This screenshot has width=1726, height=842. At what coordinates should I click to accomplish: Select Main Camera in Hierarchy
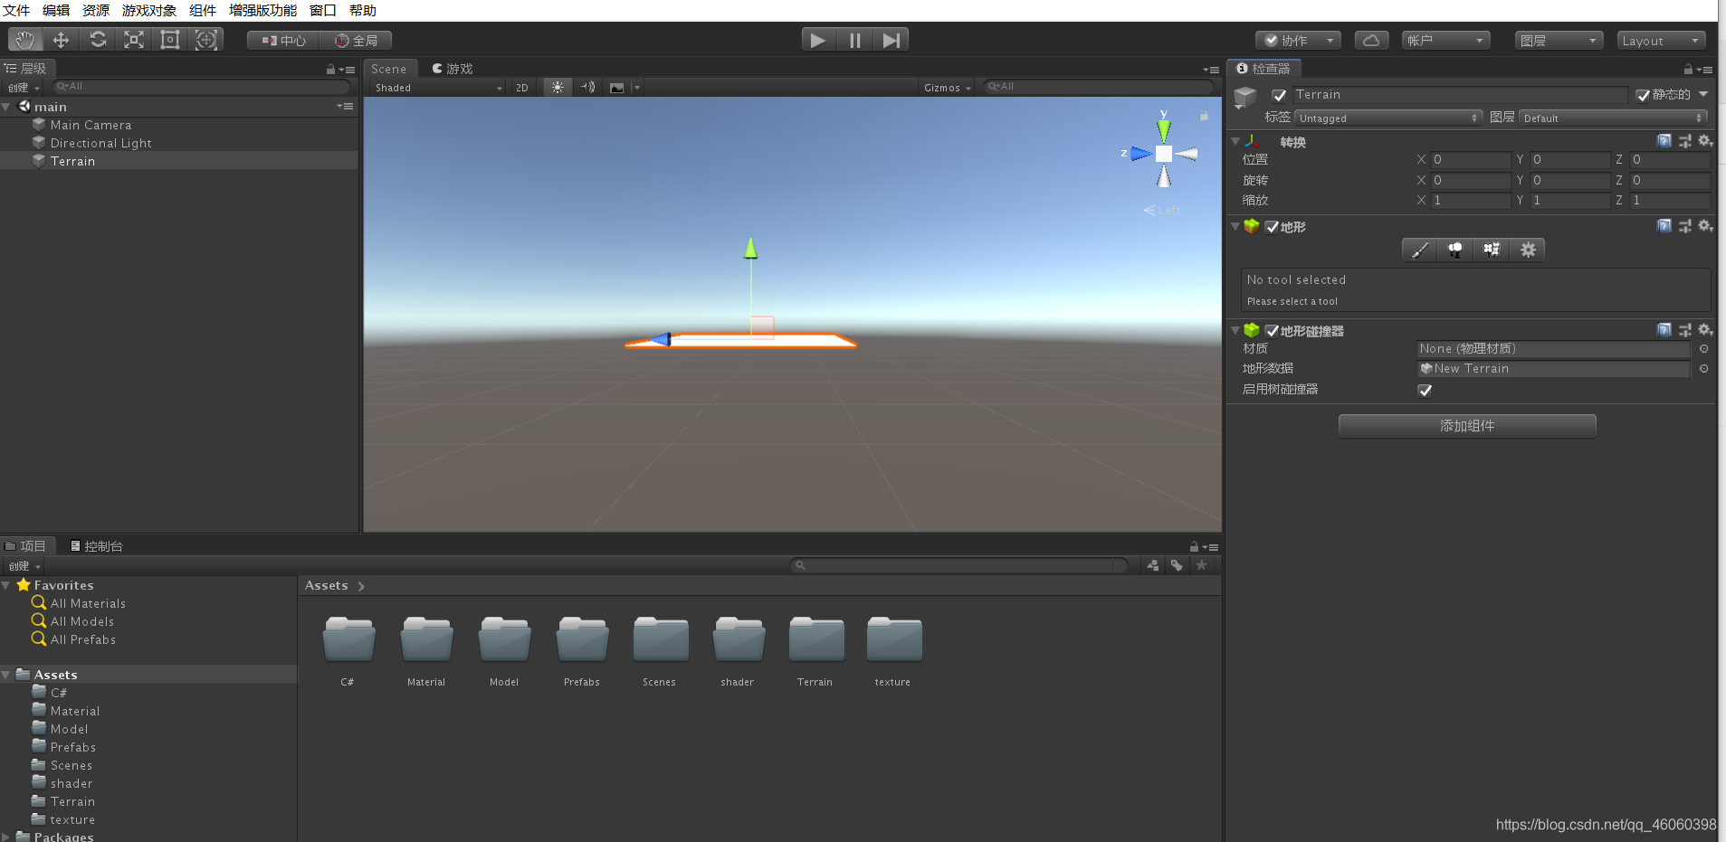[91, 125]
